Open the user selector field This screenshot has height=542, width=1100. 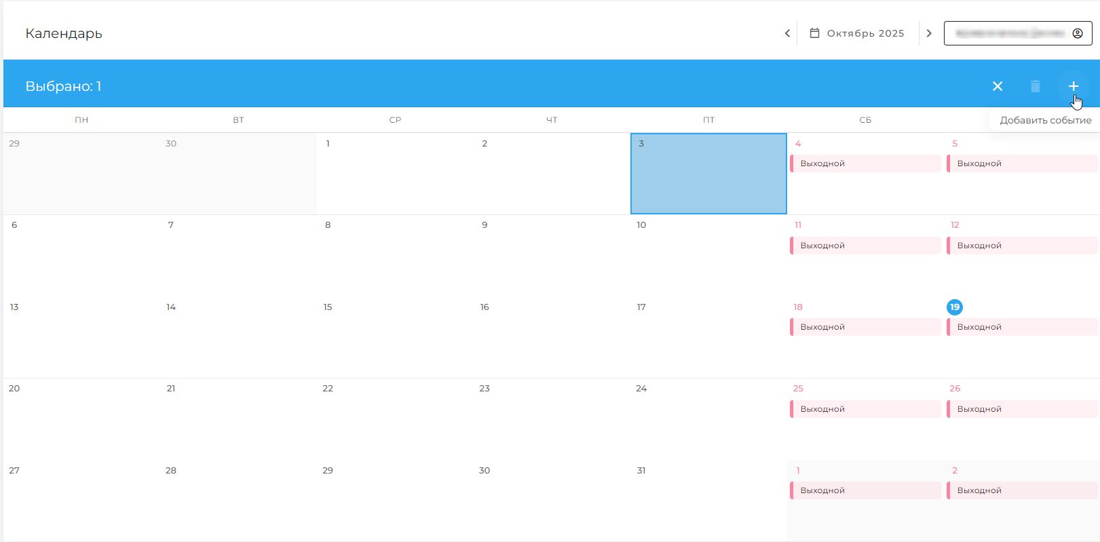pos(1010,33)
